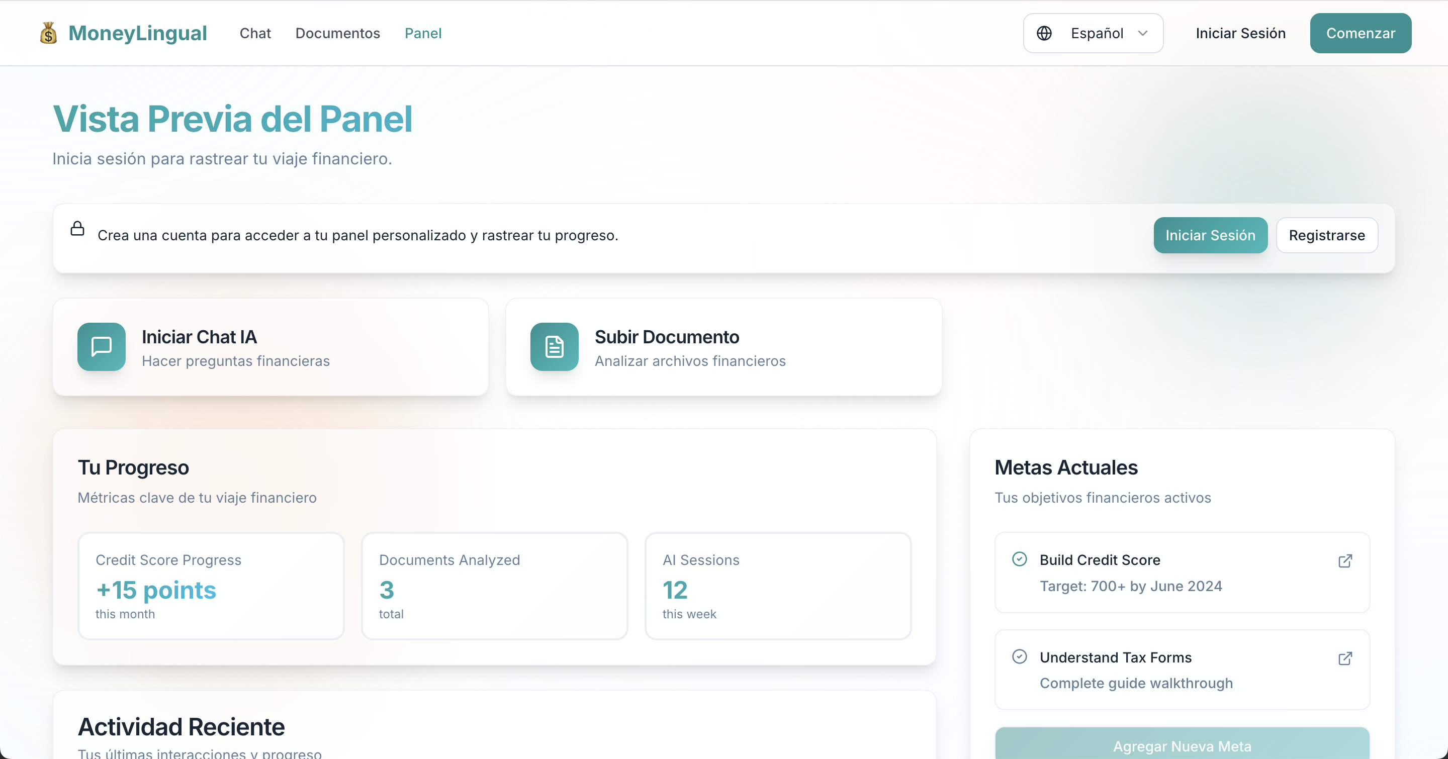Screen dimensions: 1448x759
Task: Select the Panel nav tab
Action: pos(423,33)
